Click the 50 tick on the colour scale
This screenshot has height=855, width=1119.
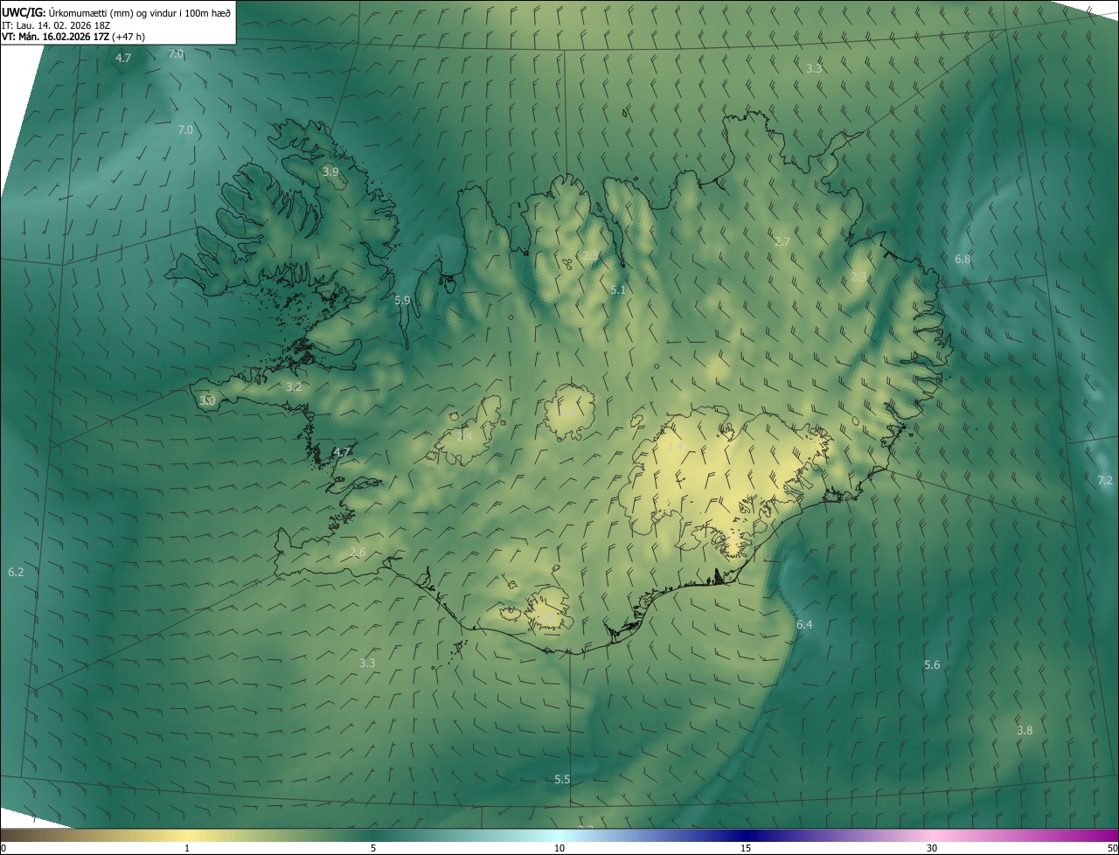coord(1112,848)
